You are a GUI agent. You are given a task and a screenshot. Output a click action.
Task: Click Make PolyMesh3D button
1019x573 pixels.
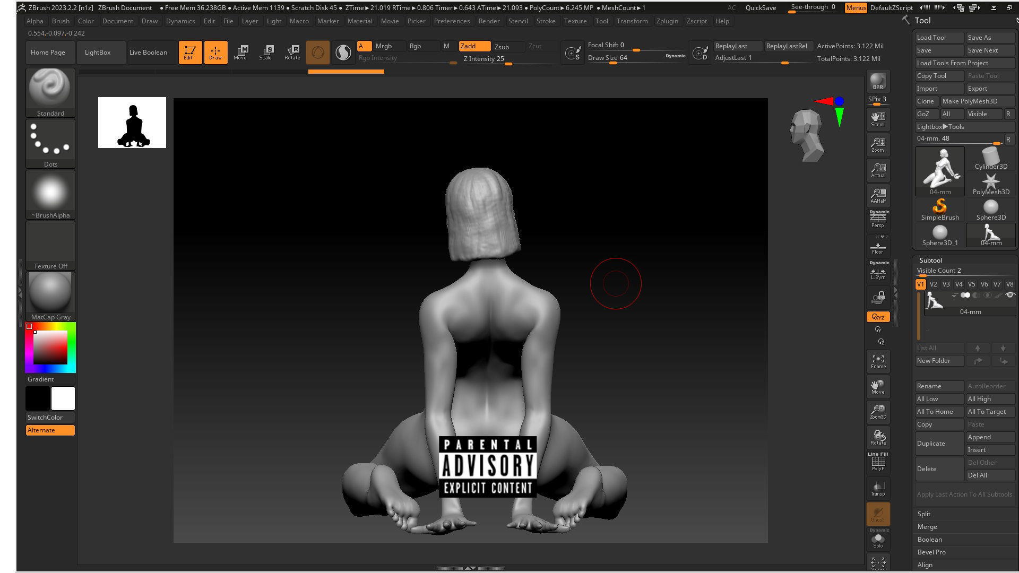pyautogui.click(x=977, y=101)
